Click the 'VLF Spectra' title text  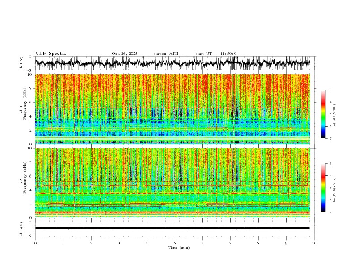(x=51, y=54)
